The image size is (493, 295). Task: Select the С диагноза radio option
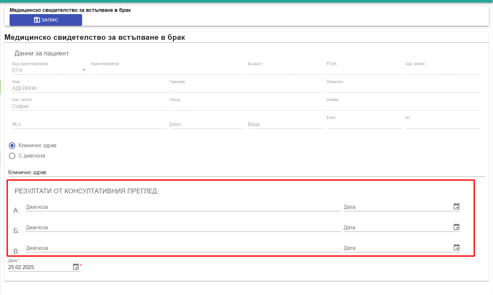(12, 156)
